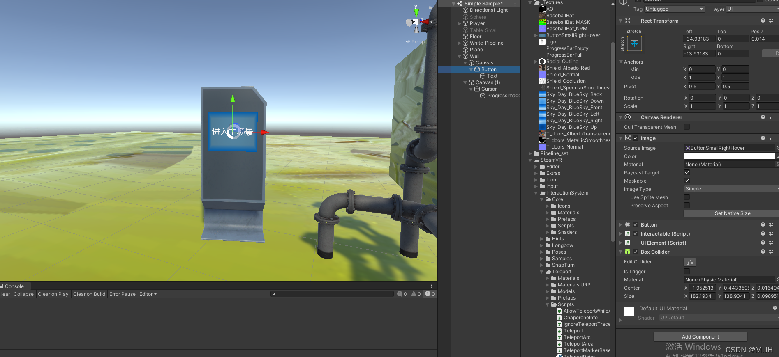Image resolution: width=779 pixels, height=357 pixels.
Task: Collapse the Box Collider component
Action: (x=620, y=252)
